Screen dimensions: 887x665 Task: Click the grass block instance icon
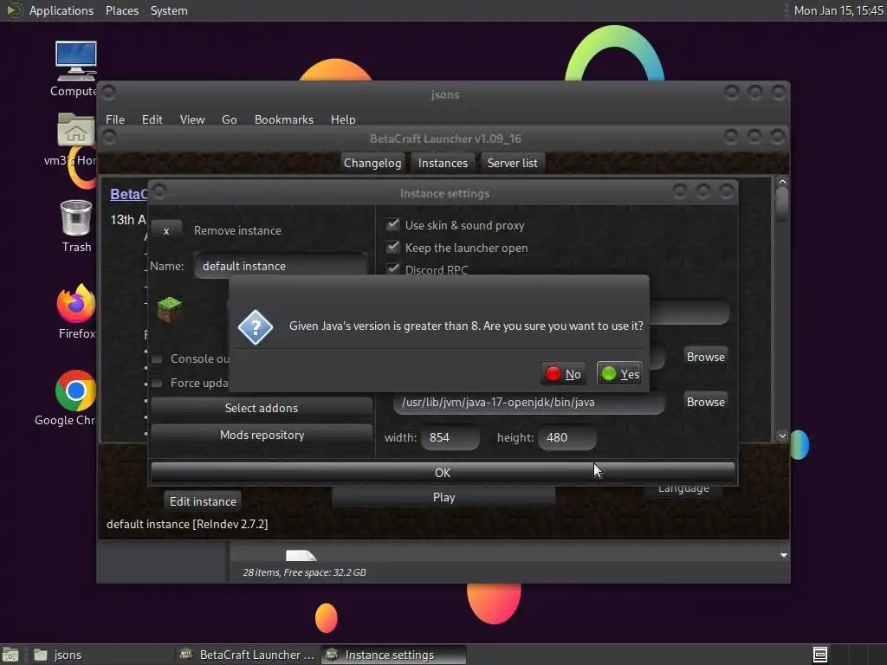(x=169, y=309)
